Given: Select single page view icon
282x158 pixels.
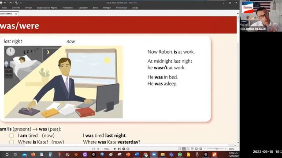Looking at the screenshot, I should [x=179, y=149].
